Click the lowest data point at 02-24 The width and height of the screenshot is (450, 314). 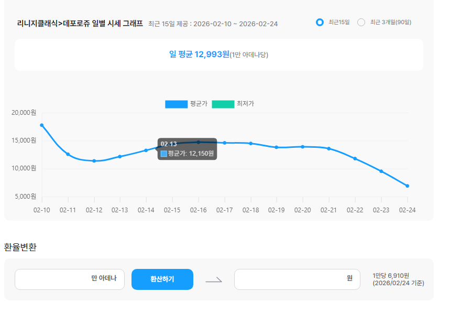pyautogui.click(x=407, y=186)
